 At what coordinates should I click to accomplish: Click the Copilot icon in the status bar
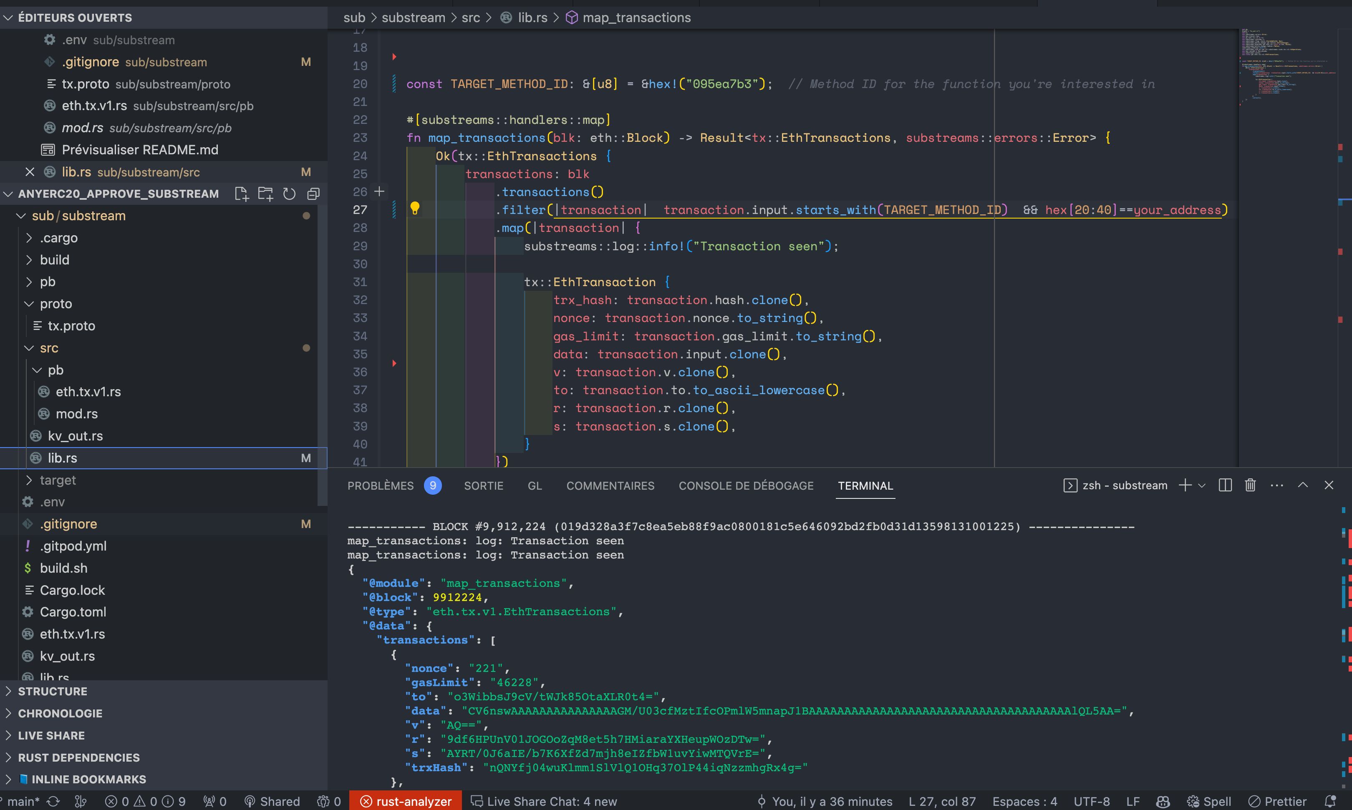click(1163, 801)
